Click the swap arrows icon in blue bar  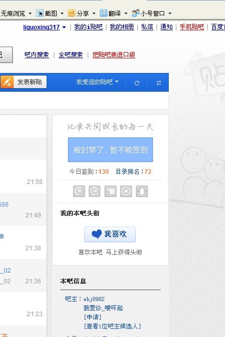coord(159,83)
